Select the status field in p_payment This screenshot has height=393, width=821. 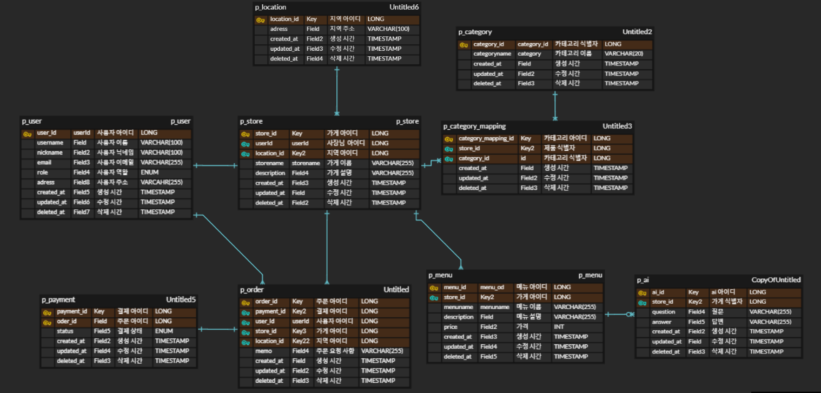[x=65, y=331]
